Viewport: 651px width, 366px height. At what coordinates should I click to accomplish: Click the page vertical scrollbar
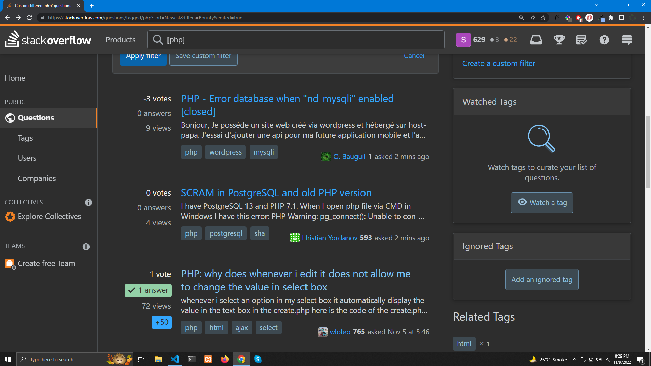click(x=648, y=151)
